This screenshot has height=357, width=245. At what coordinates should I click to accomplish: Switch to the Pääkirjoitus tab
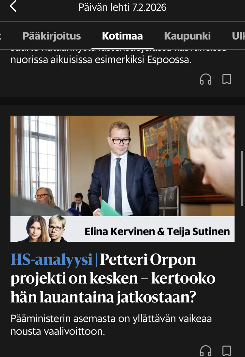click(x=52, y=36)
